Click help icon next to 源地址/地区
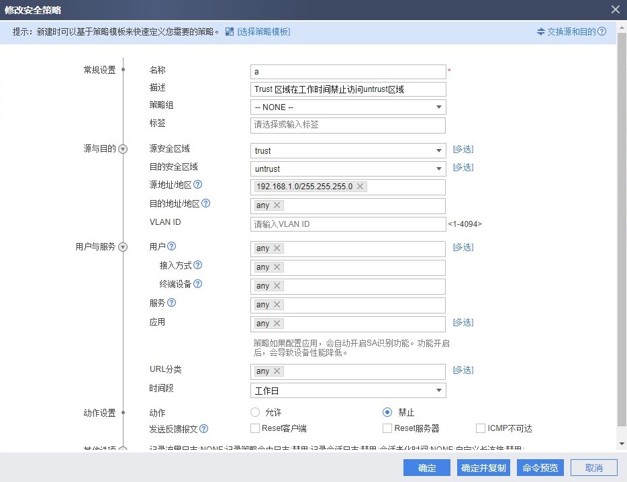 (x=198, y=185)
